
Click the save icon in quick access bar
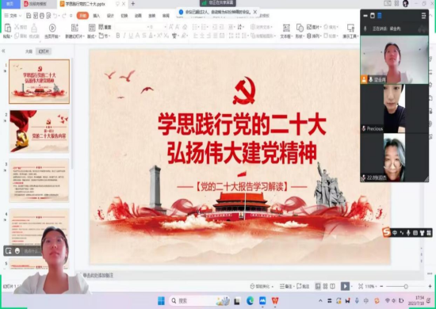tap(29, 16)
